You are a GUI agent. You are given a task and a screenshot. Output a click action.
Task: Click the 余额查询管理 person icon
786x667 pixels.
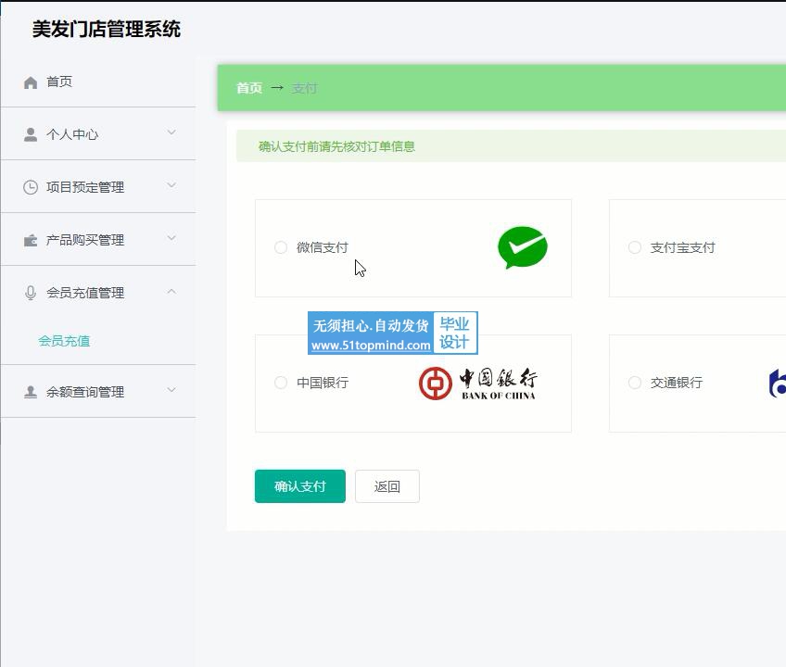click(x=31, y=392)
